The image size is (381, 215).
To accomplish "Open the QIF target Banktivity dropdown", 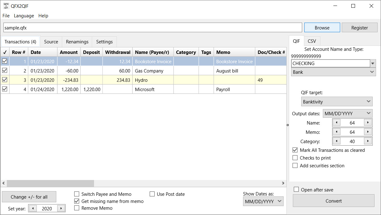I will pos(337,101).
